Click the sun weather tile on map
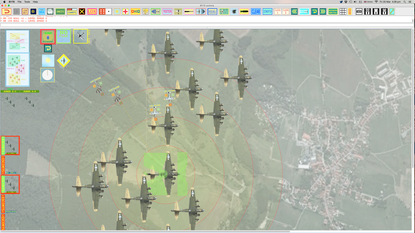Viewport: 415px width, 233px height. tap(48, 61)
